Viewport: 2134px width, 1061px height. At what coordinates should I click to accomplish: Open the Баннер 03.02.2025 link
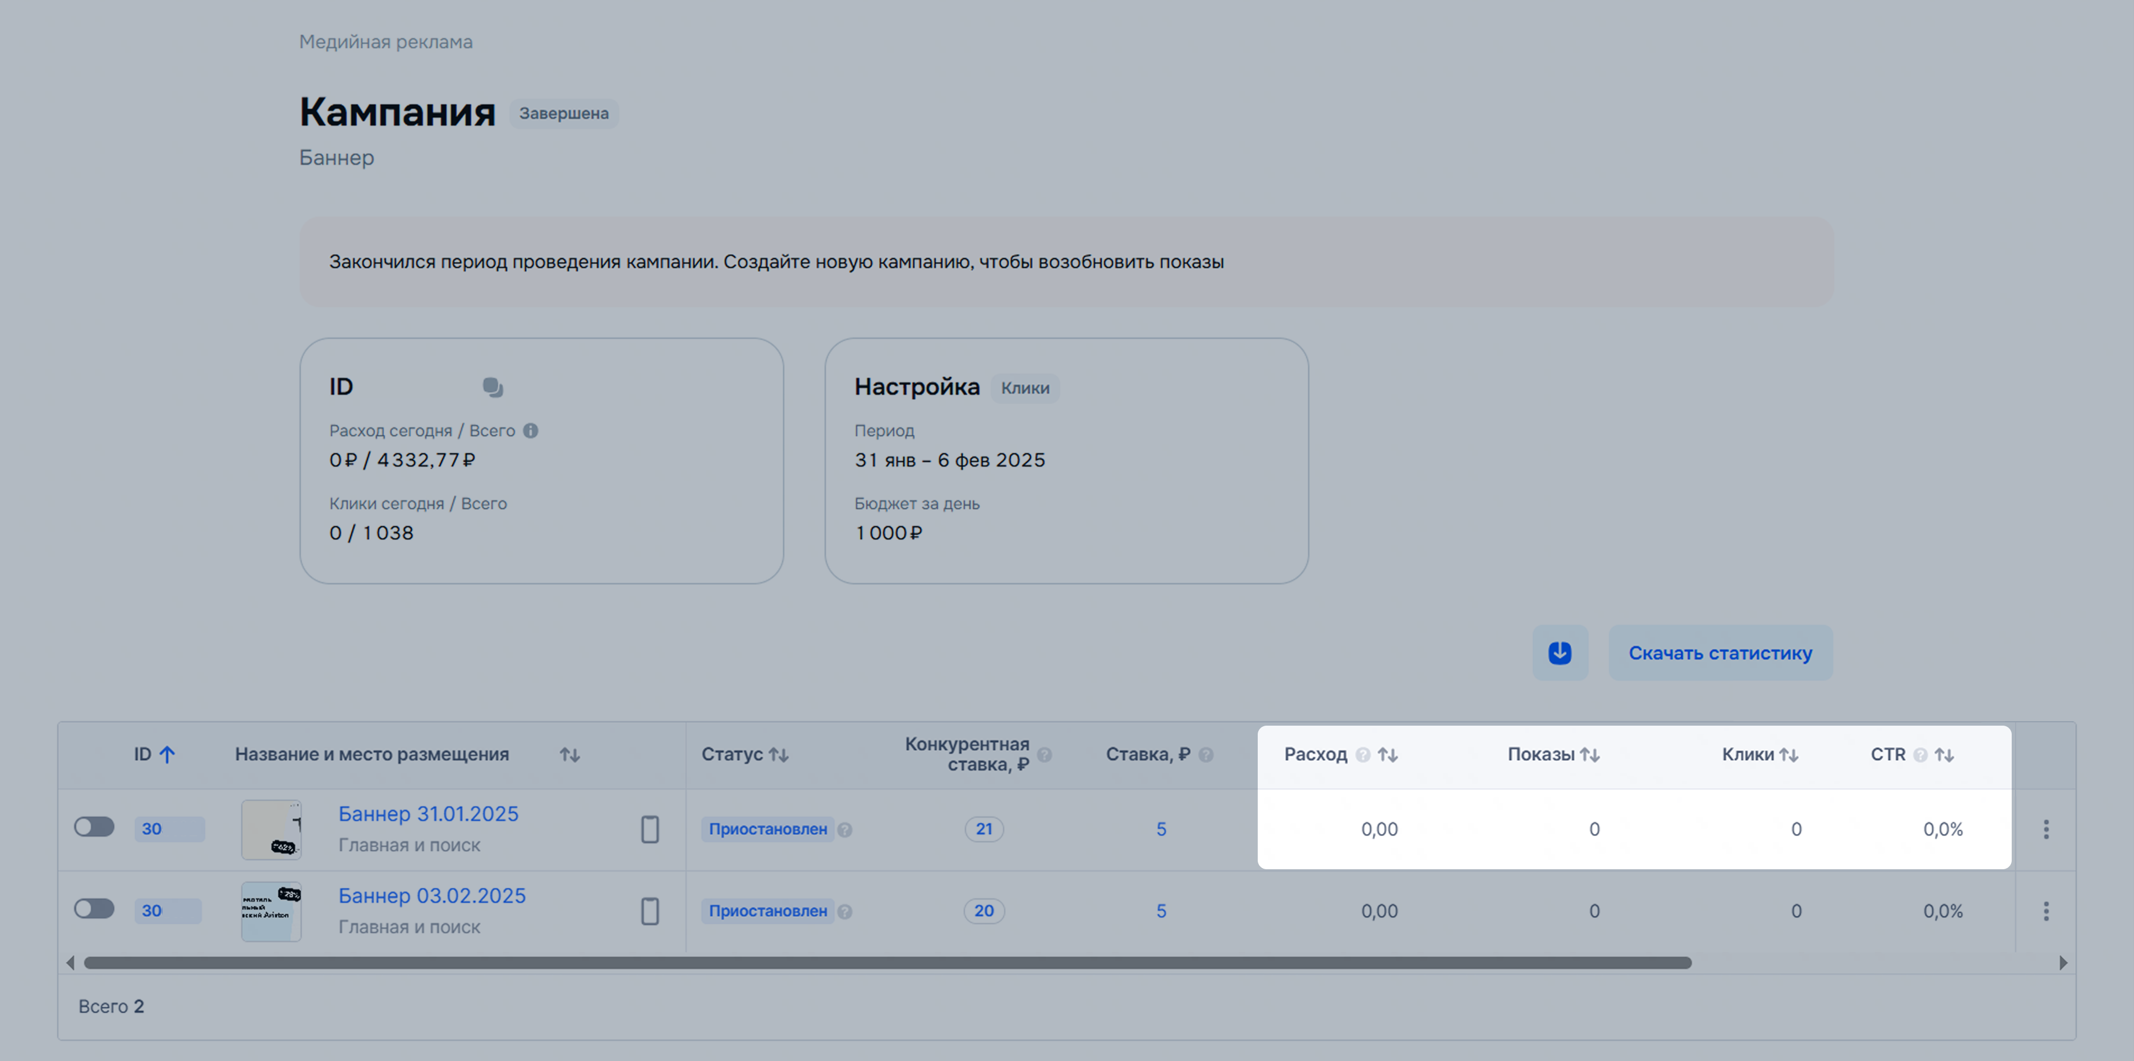click(x=431, y=896)
